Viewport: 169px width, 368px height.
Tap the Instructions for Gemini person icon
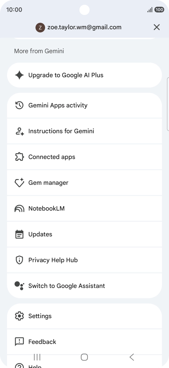19,131
